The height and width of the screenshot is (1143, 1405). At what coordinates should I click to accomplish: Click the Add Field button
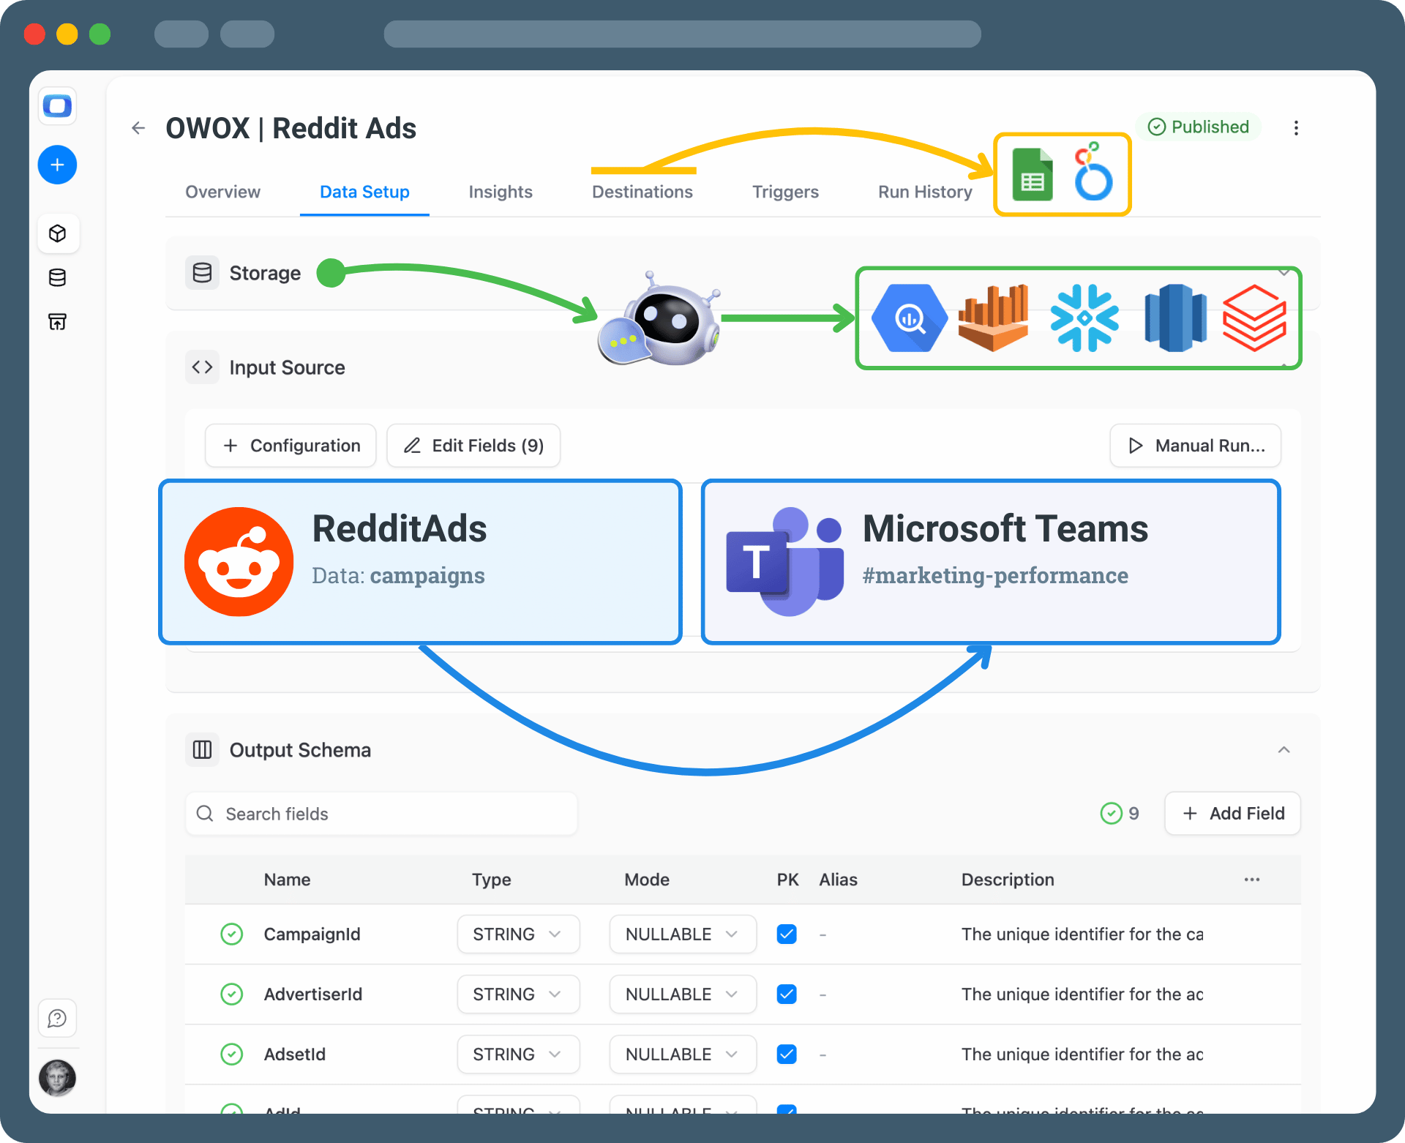pos(1232,813)
